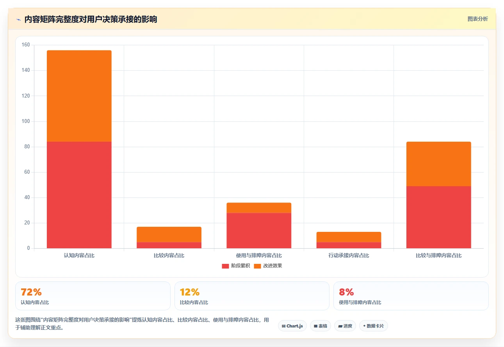Viewport: 504px width, 347px height.
Task: Click the 20 y-axis tick label
Action: click(27, 223)
